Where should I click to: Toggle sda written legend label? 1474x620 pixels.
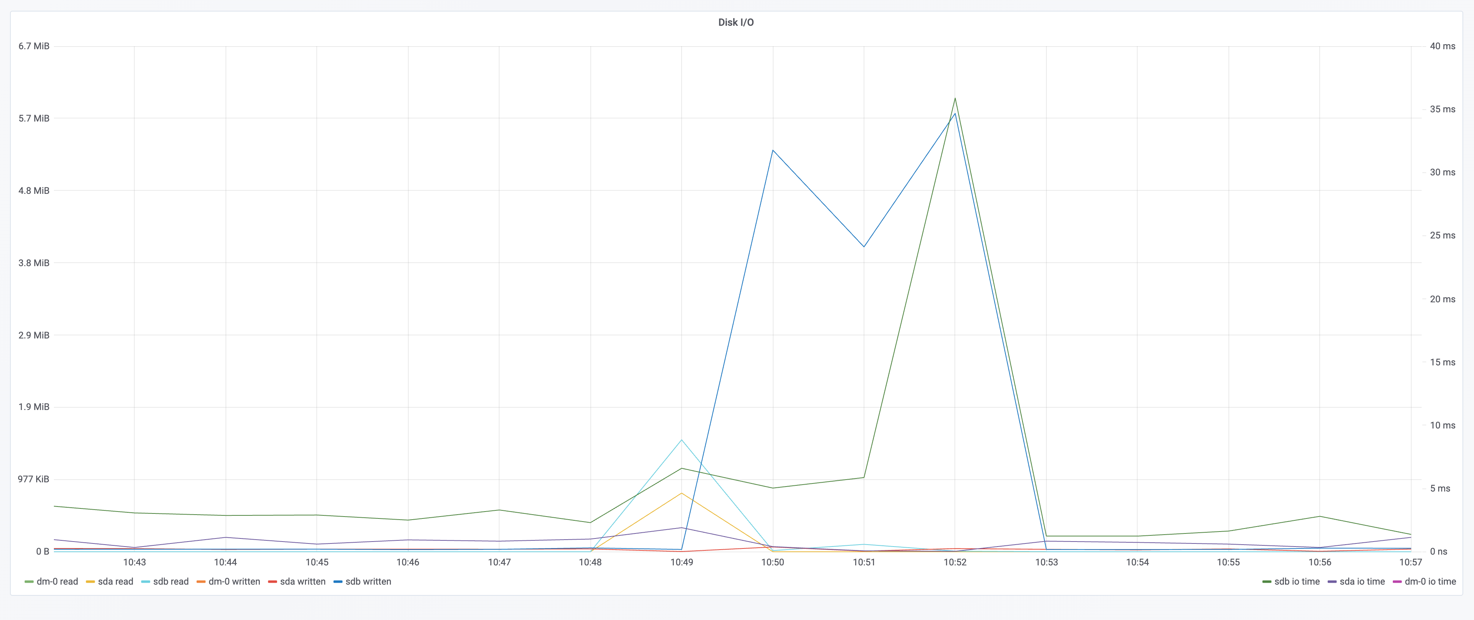click(x=303, y=581)
